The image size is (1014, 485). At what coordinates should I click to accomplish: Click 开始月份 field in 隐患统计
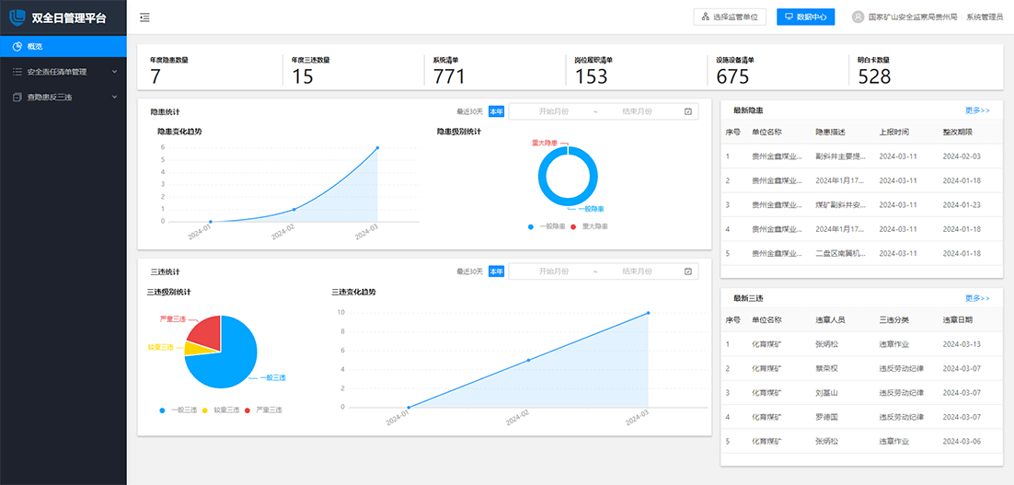pyautogui.click(x=553, y=111)
